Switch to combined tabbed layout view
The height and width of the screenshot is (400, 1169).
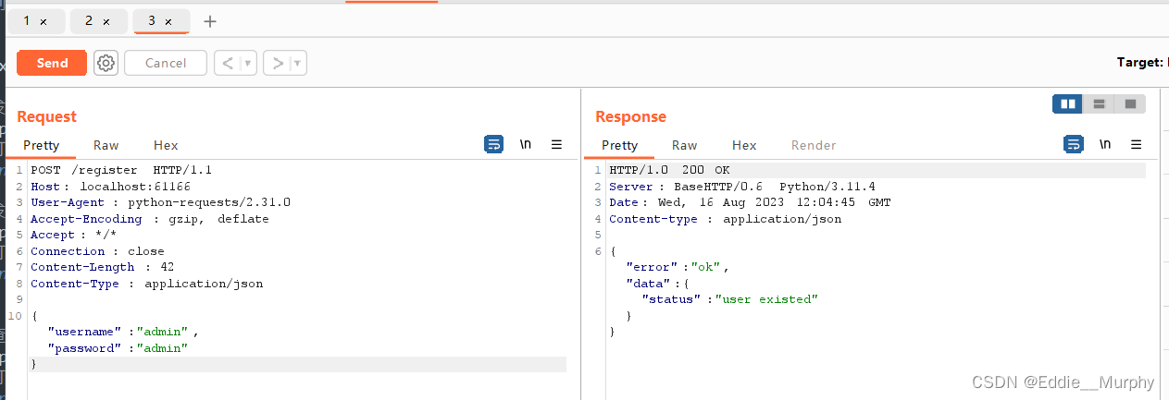1130,103
